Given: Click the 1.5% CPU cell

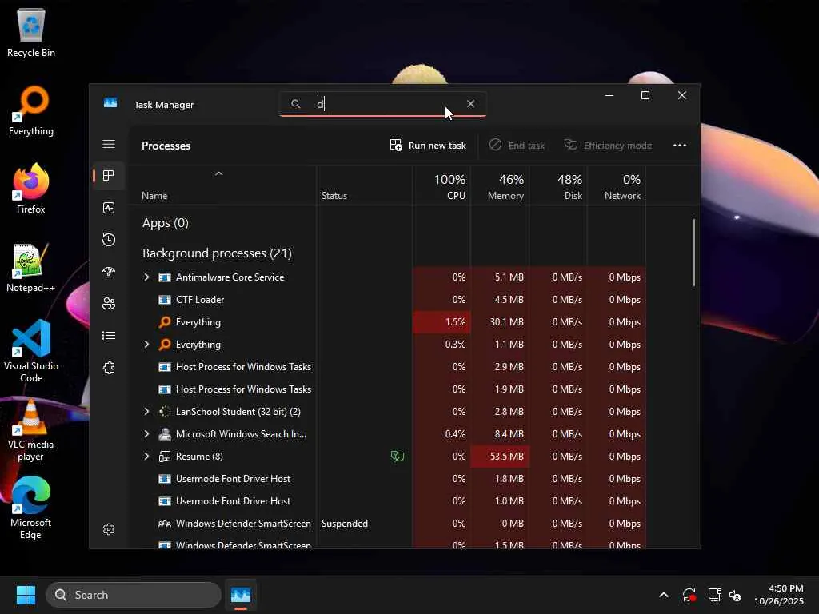Looking at the screenshot, I should coord(441,322).
